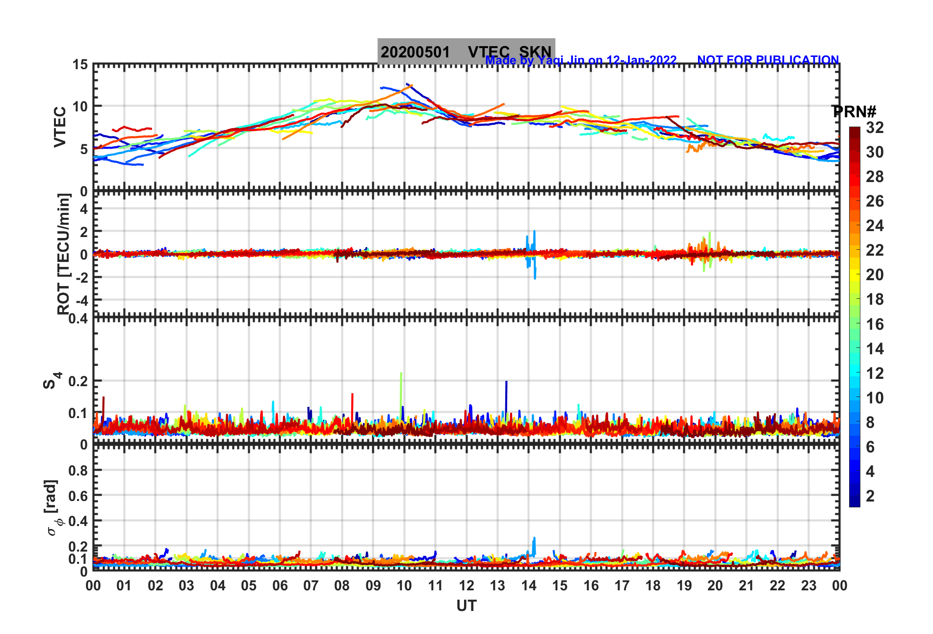
Task: Select the "UT" x-axis label
Action: coord(466,606)
